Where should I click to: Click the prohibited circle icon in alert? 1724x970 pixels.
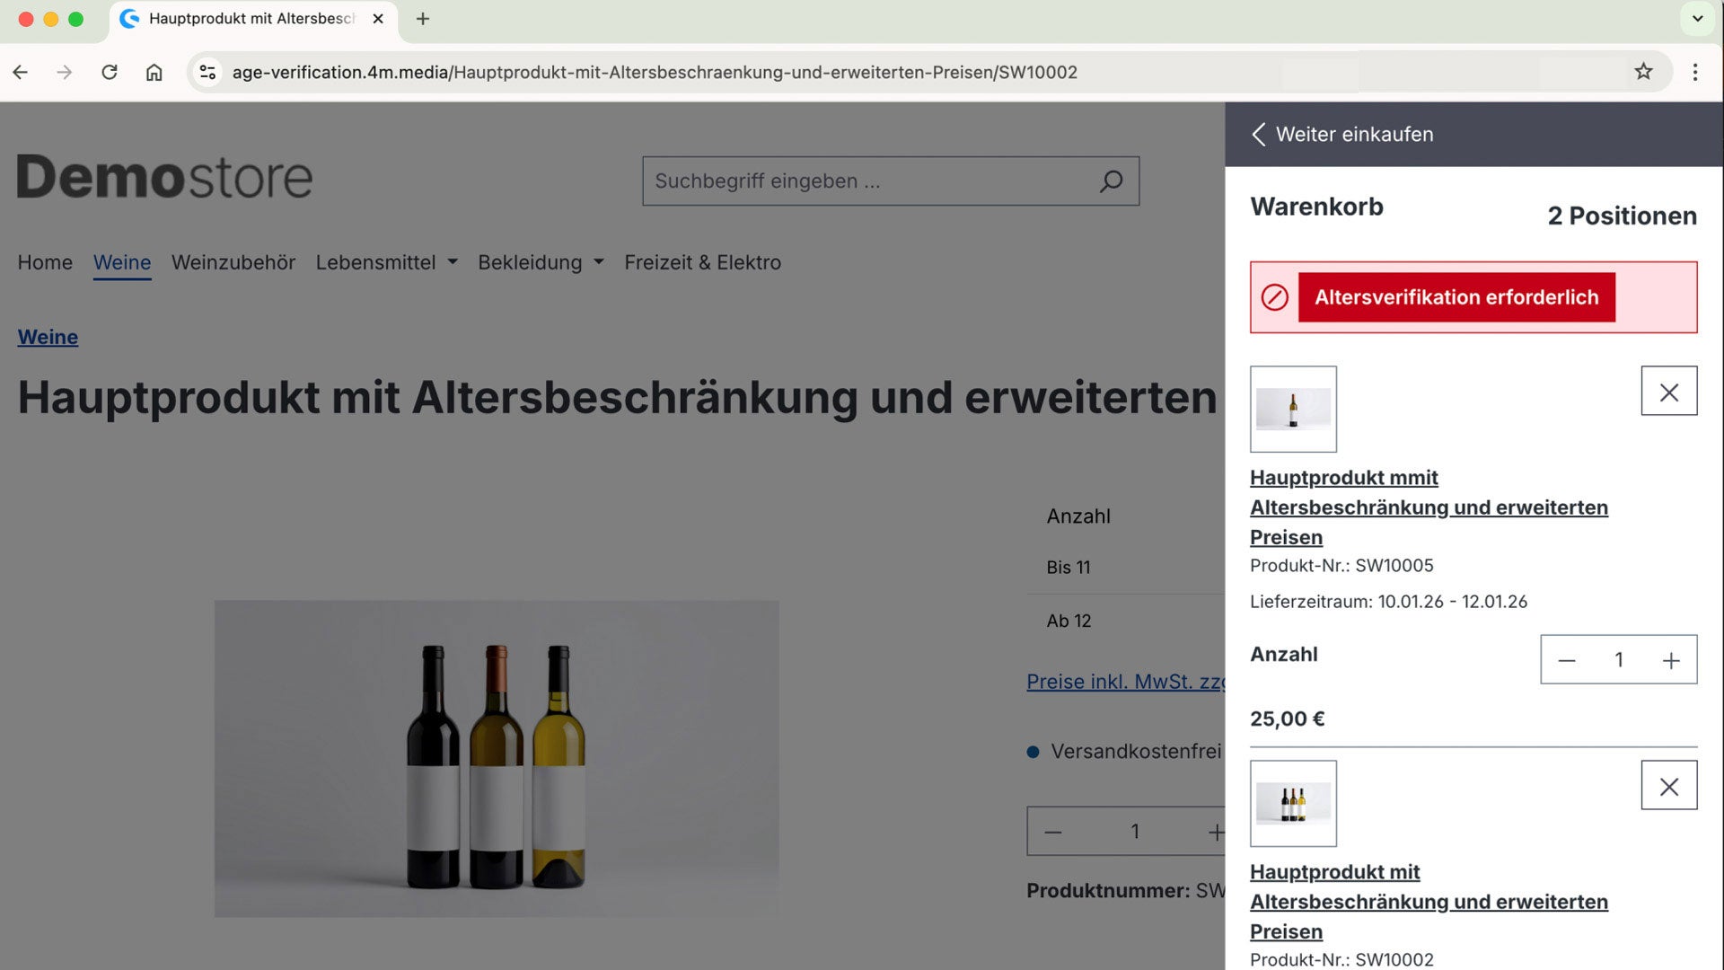[x=1274, y=297]
